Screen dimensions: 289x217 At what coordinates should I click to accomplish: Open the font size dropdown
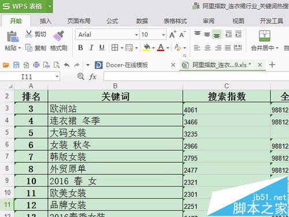[x=164, y=35]
